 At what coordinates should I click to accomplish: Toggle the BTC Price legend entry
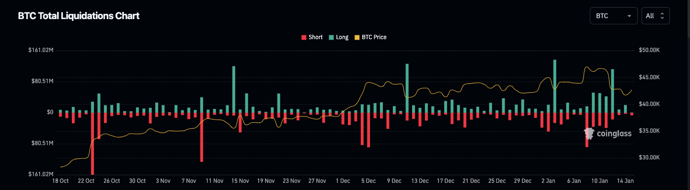pos(370,37)
